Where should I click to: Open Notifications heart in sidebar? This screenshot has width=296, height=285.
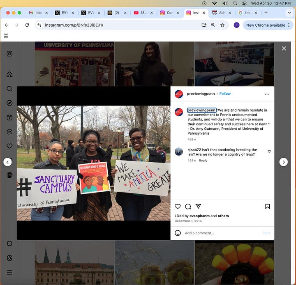pos(9,146)
